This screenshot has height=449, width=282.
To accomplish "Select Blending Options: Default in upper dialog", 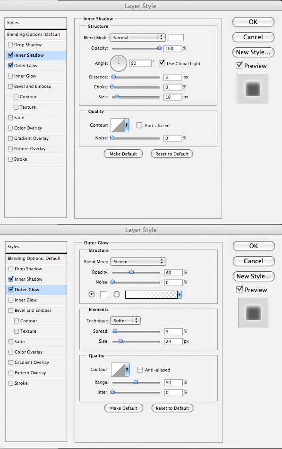I will pos(35,35).
